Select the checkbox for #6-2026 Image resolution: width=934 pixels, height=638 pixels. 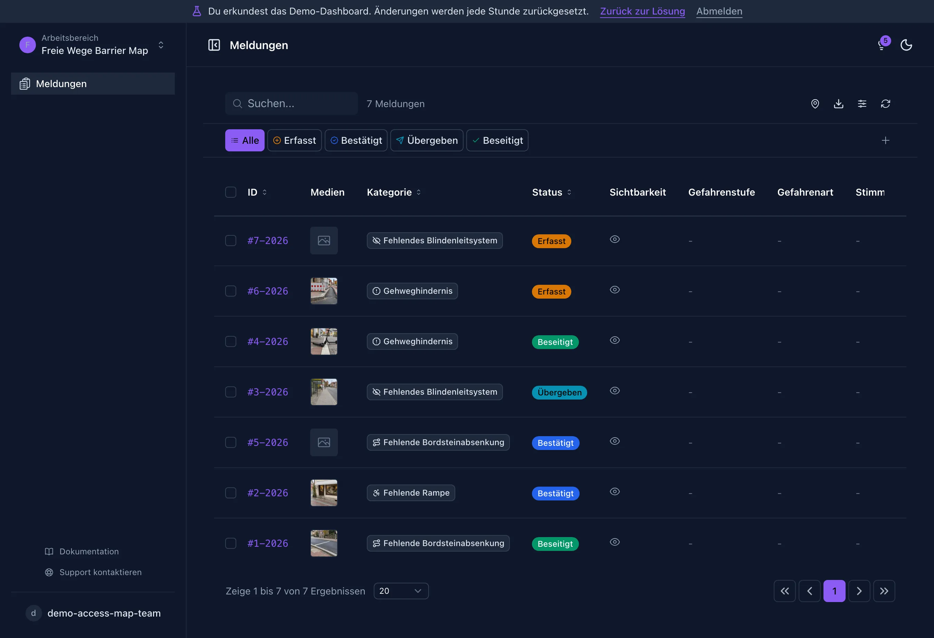pos(231,291)
